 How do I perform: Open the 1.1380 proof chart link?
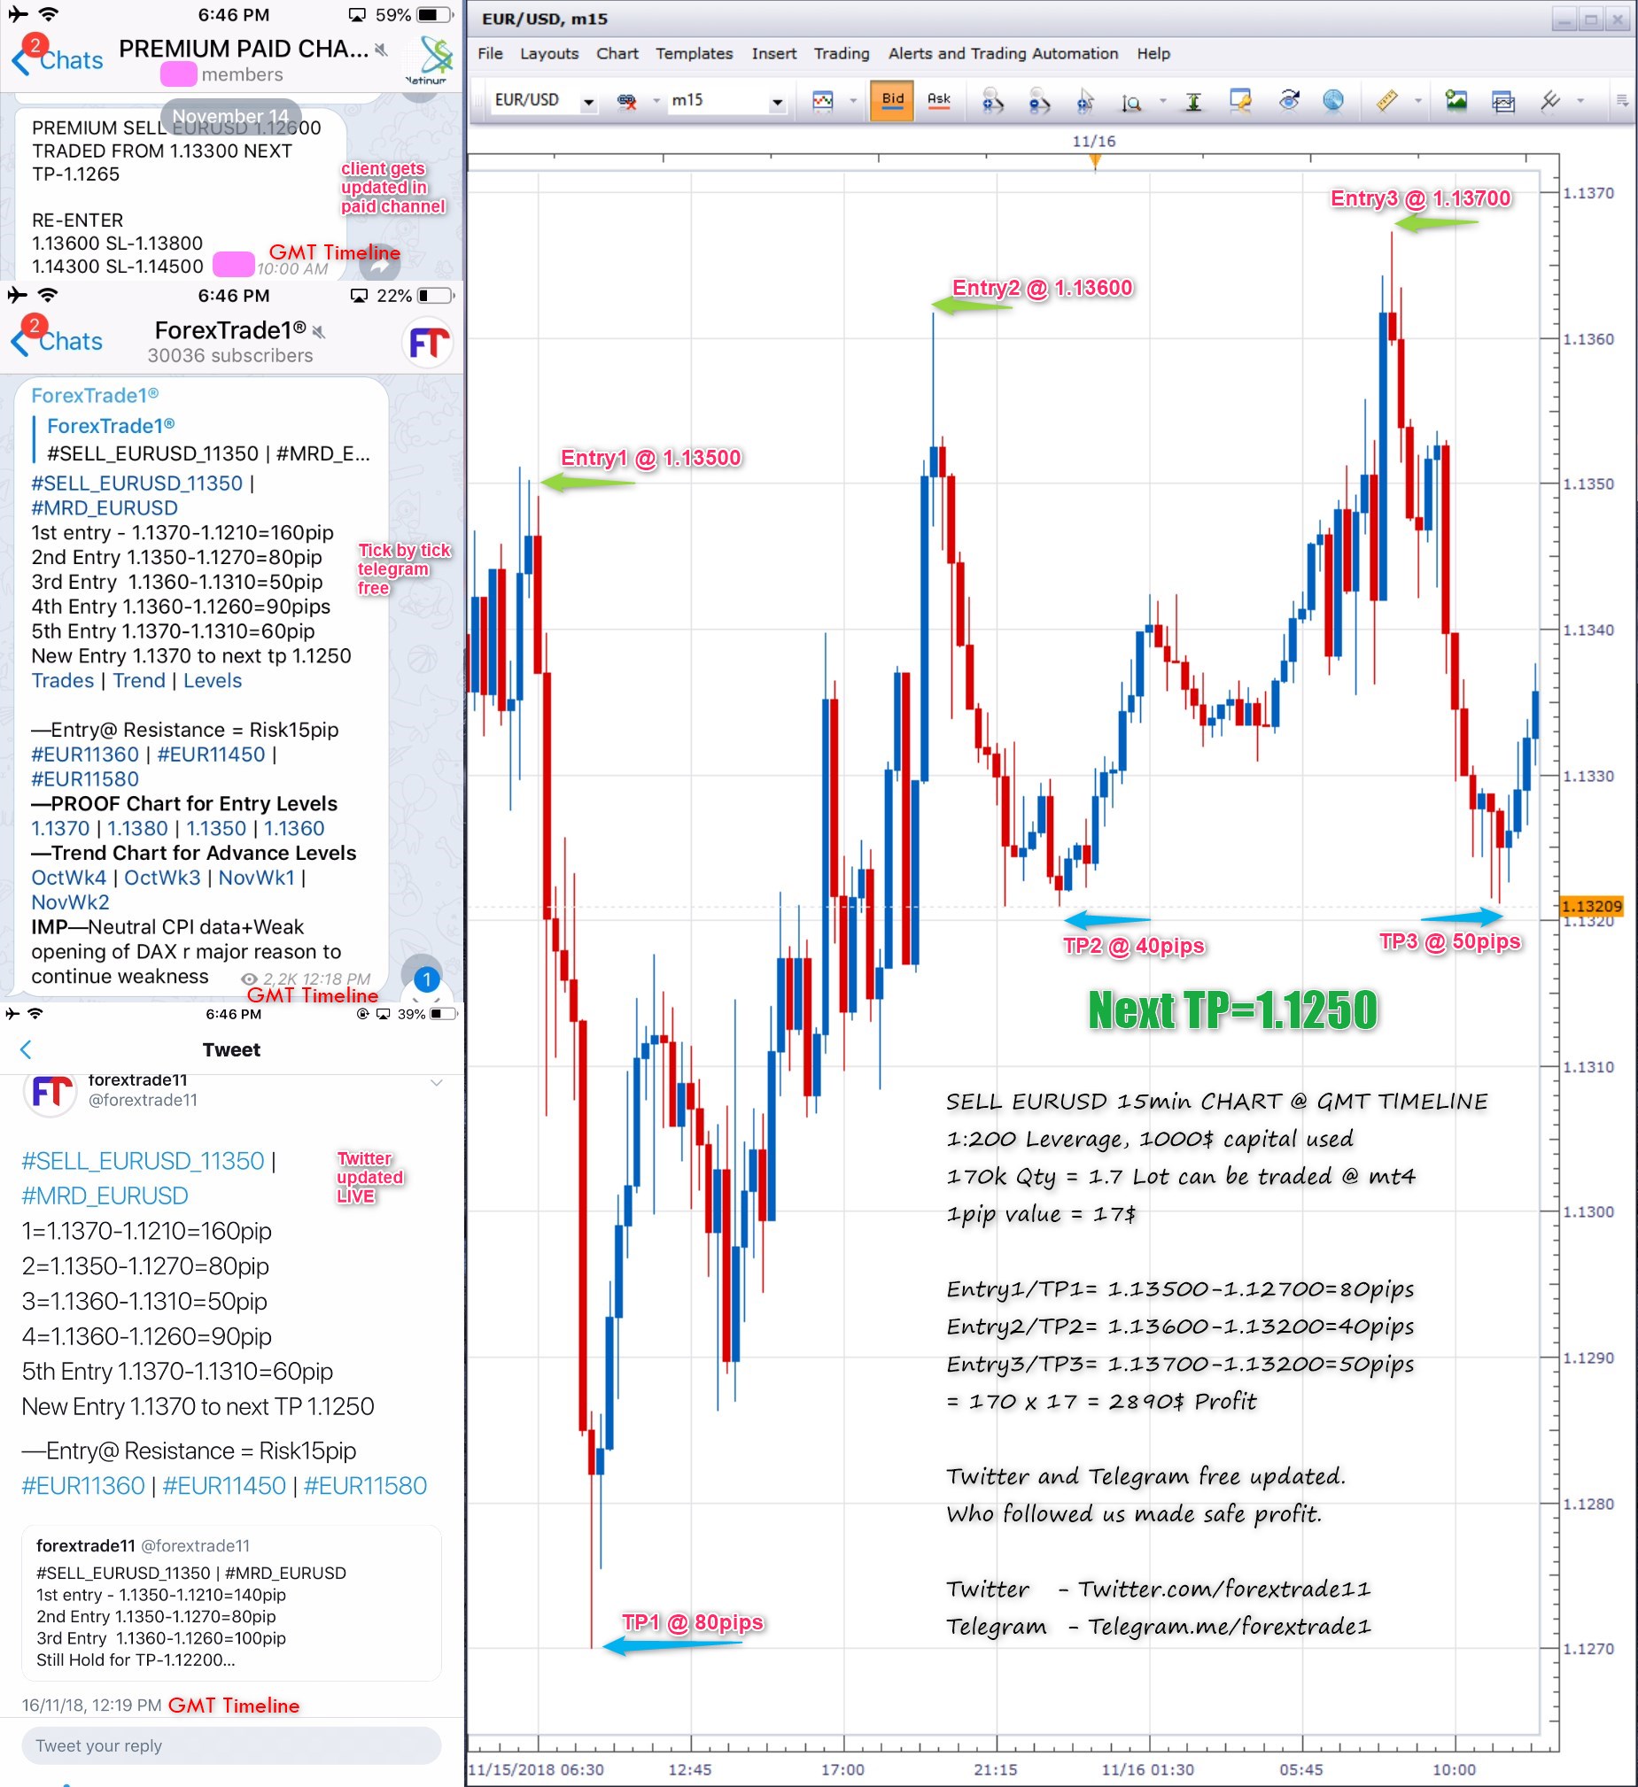[137, 828]
